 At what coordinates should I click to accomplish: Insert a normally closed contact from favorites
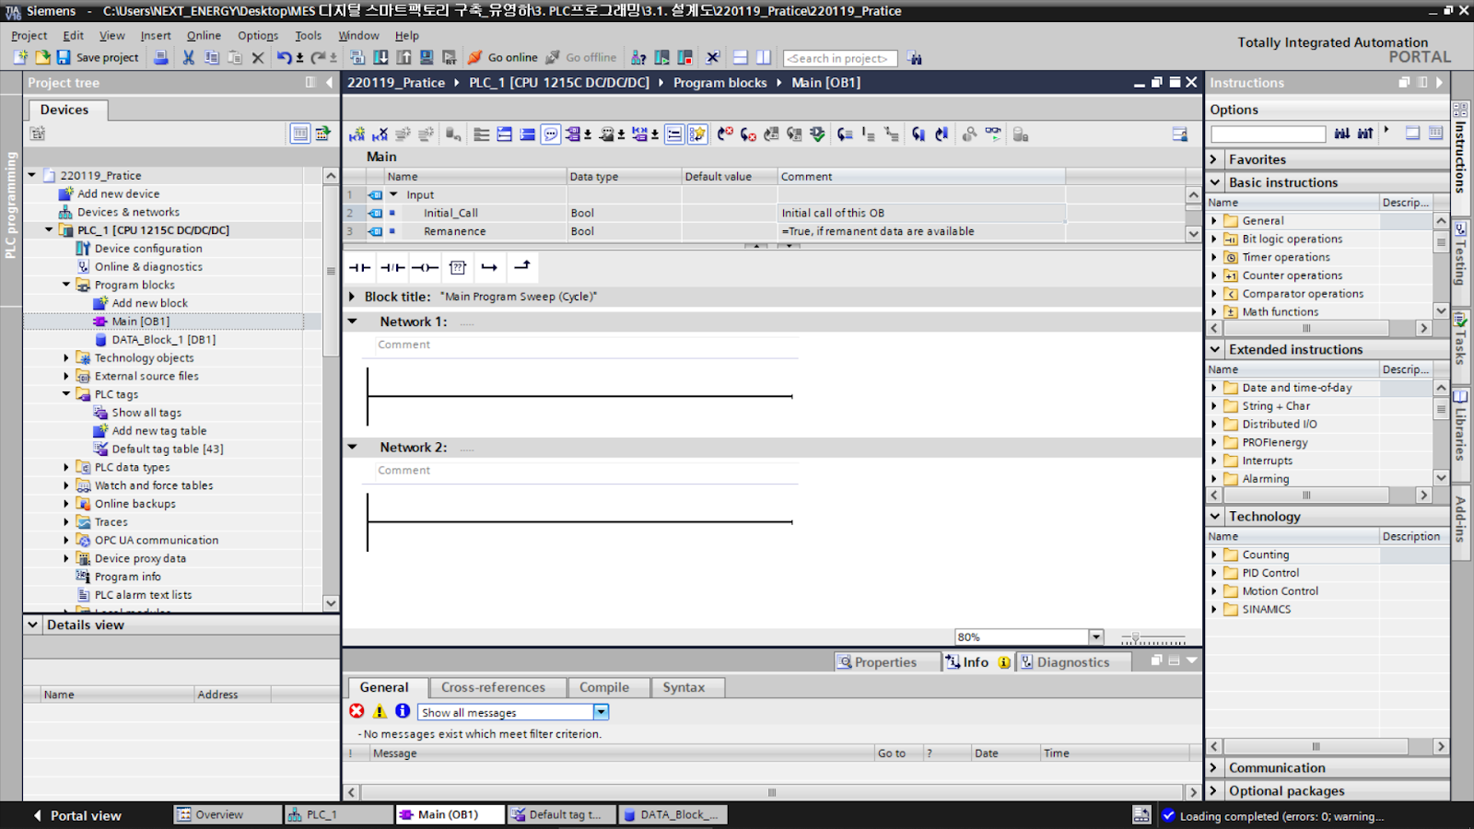[392, 267]
